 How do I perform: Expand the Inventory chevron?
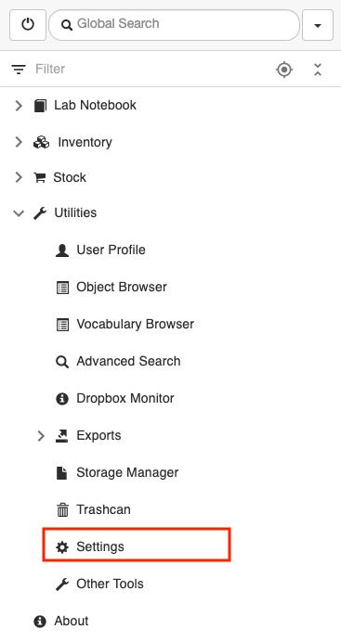point(19,143)
